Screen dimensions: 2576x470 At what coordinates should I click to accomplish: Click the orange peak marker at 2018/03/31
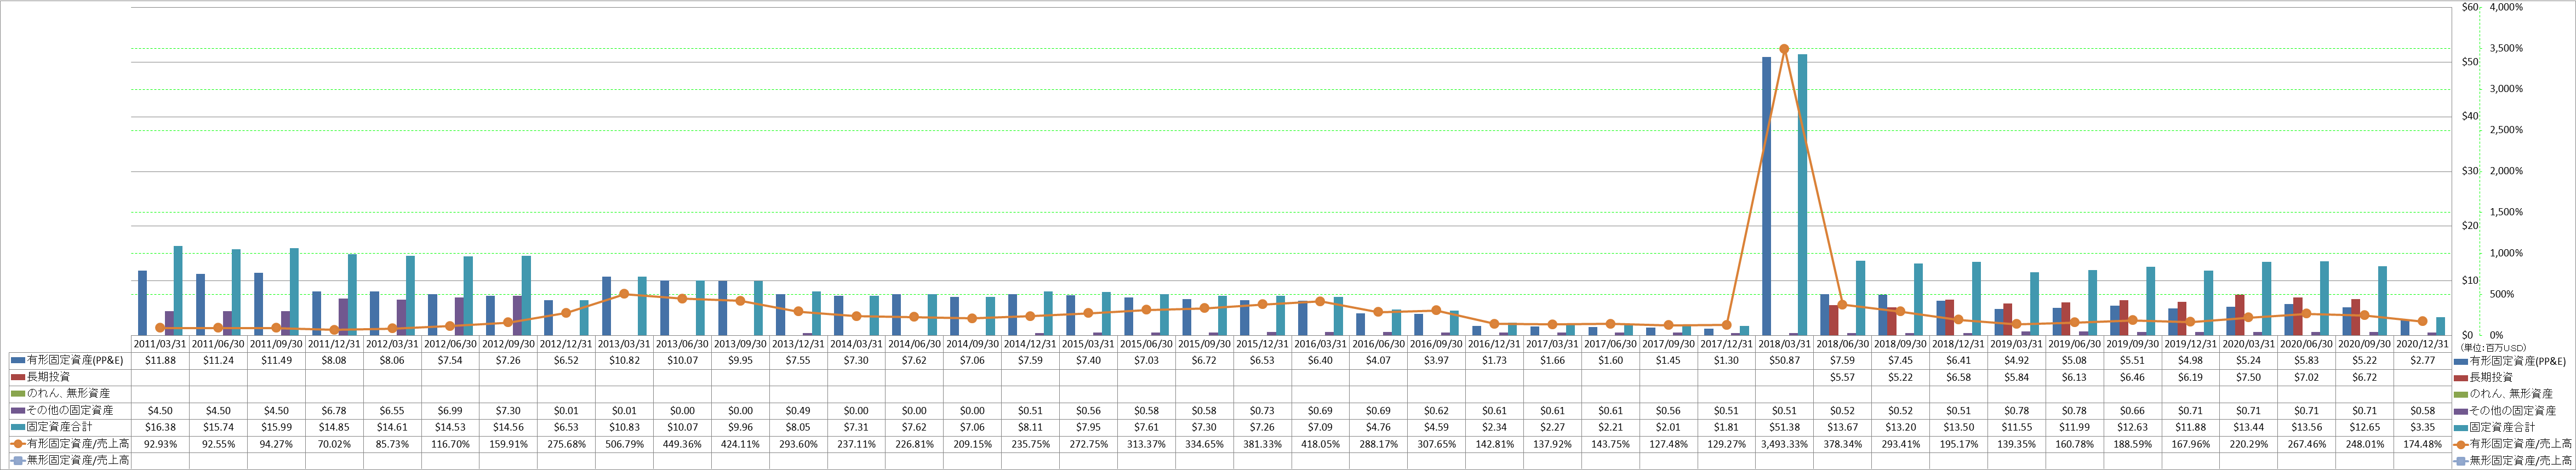(x=1784, y=48)
